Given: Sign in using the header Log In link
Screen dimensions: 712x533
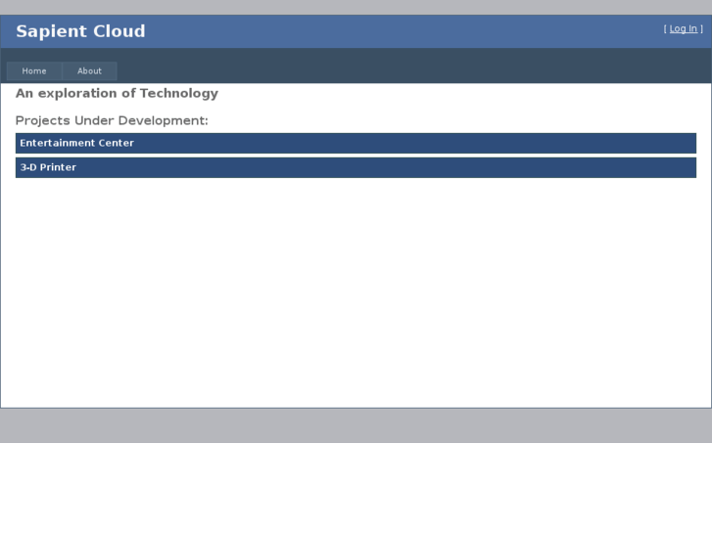Looking at the screenshot, I should point(683,29).
